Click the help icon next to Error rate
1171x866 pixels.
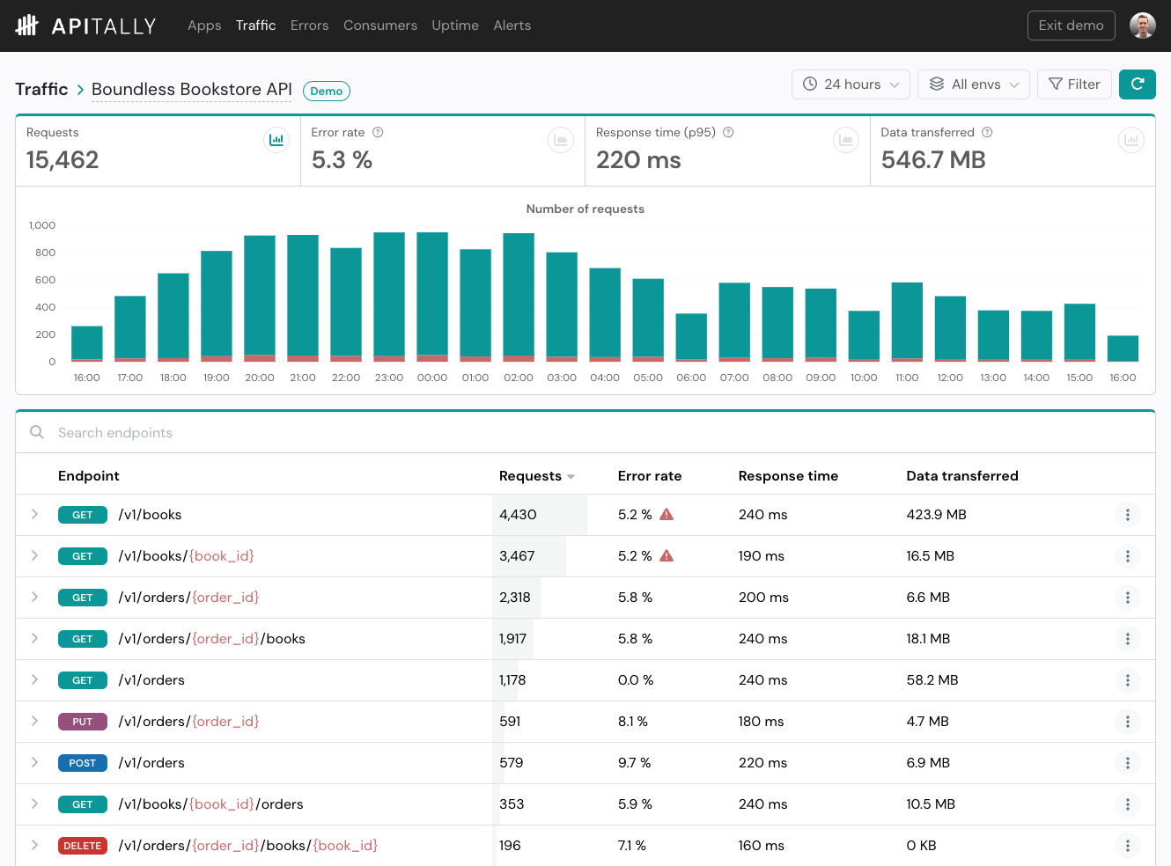[x=378, y=132]
